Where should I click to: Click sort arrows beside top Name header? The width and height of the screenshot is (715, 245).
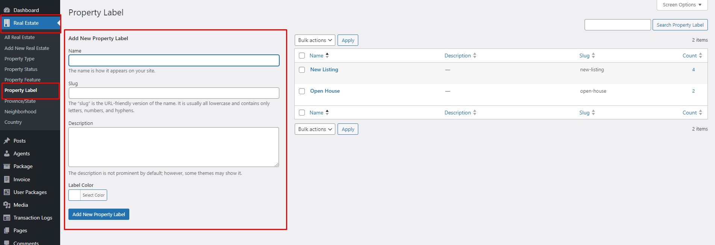[327, 56]
